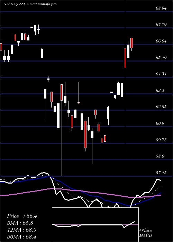Click the last red candlestick on the chart
This screenshot has height=242, width=173.
tap(131, 43)
